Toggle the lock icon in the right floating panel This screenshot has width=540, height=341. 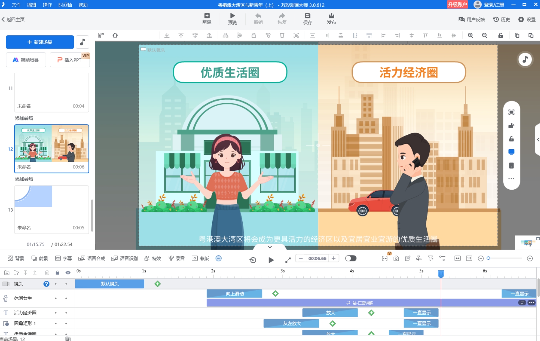coord(511,139)
